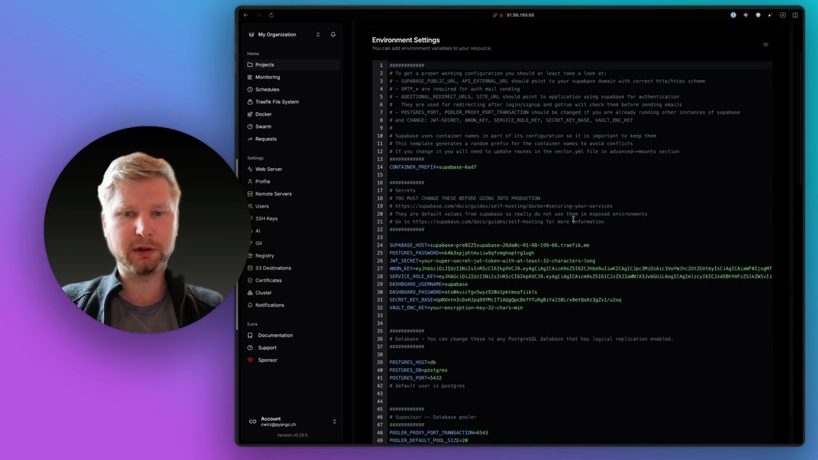The image size is (818, 460).
Task: Click the S3 Destinations database icon
Action: [x=251, y=268]
